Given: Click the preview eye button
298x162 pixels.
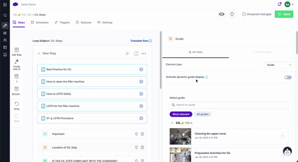Looking at the screenshot, I should (x=221, y=14).
